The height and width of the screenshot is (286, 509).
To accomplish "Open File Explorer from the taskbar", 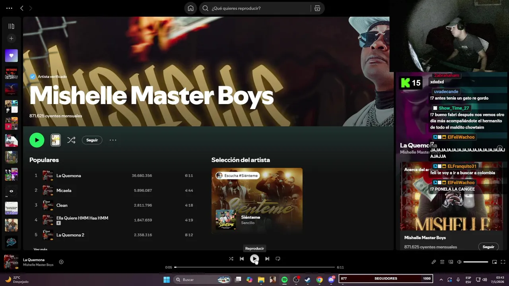I will [x=261, y=280].
